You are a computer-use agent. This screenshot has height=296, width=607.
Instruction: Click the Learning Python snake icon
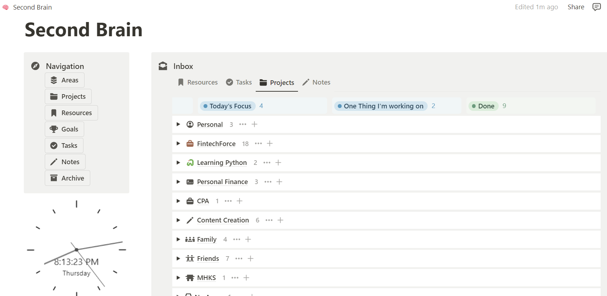(190, 163)
